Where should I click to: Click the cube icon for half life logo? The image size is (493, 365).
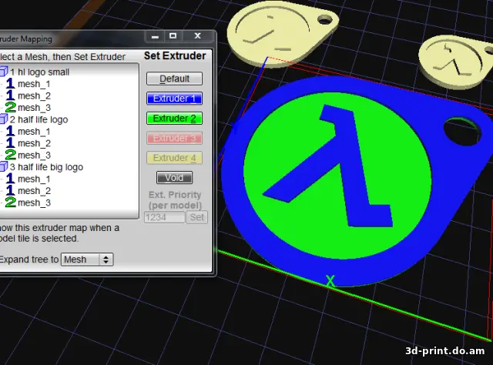point(3,119)
